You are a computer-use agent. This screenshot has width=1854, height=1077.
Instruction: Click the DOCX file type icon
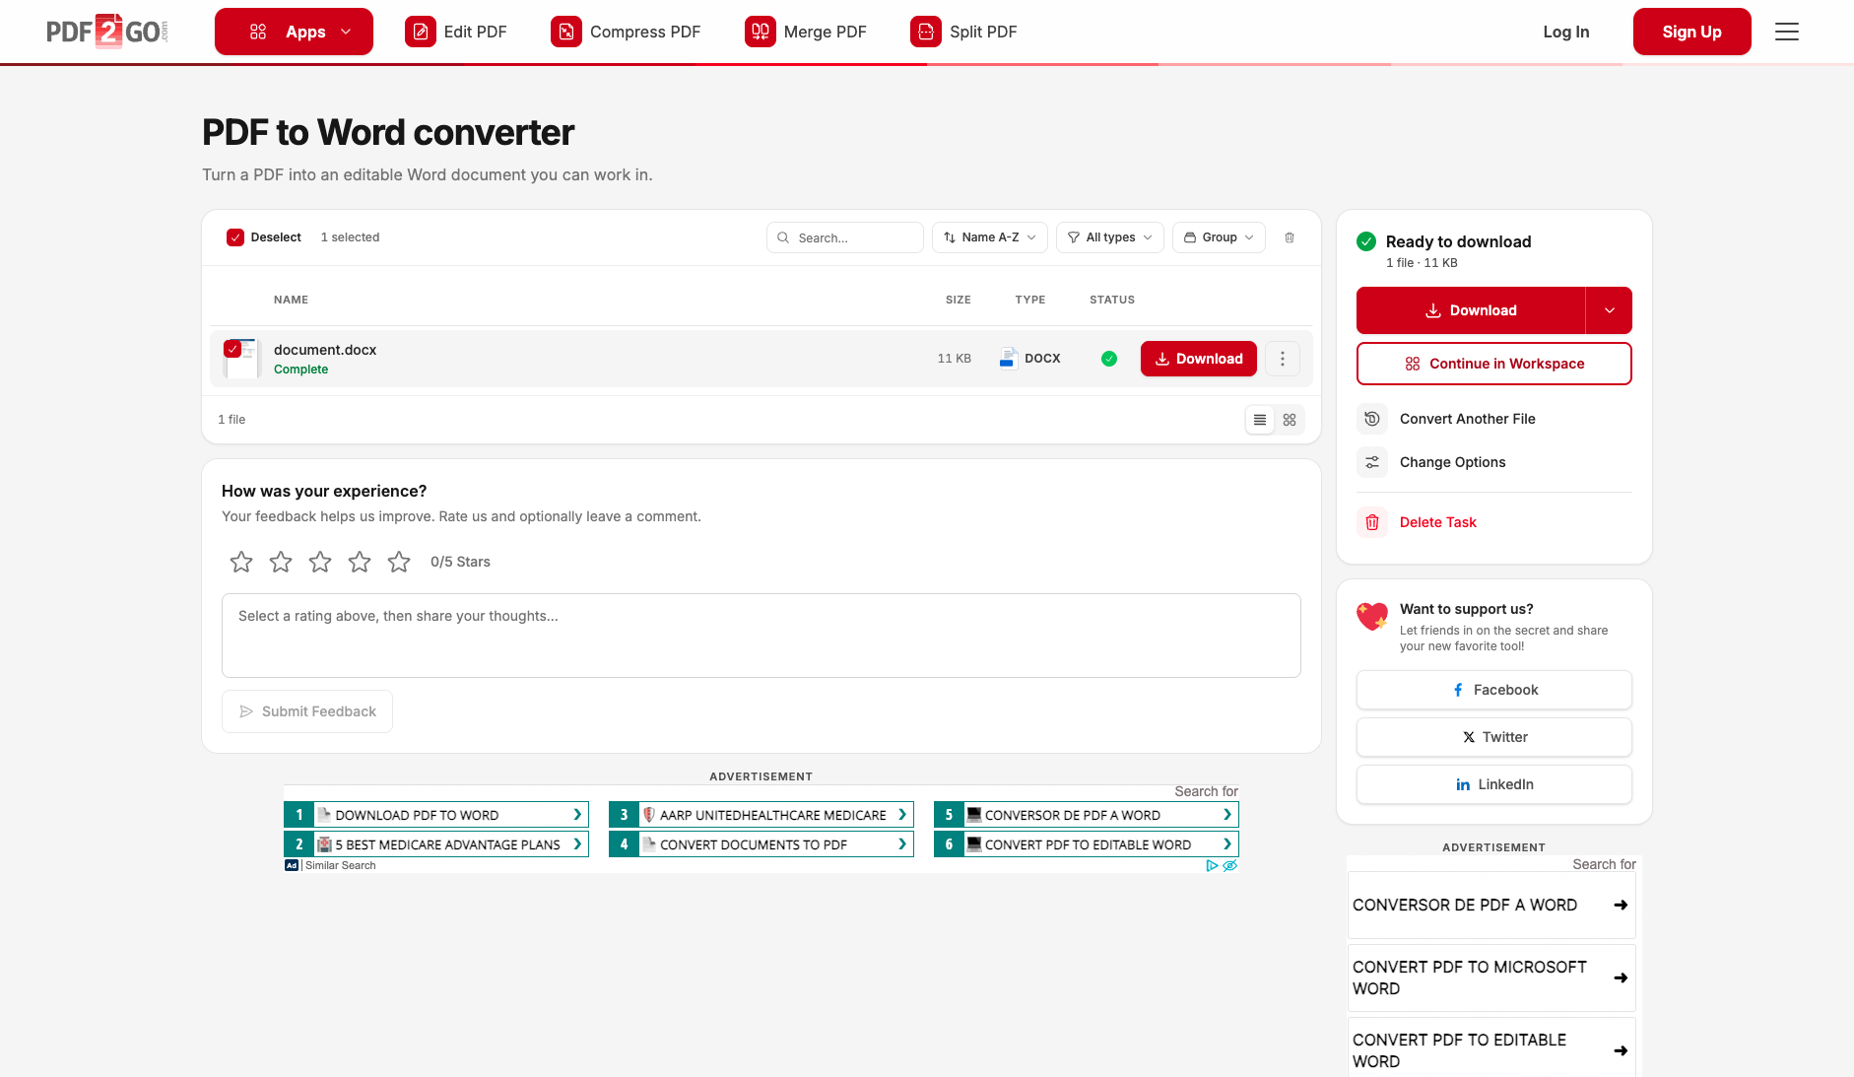click(x=1008, y=359)
